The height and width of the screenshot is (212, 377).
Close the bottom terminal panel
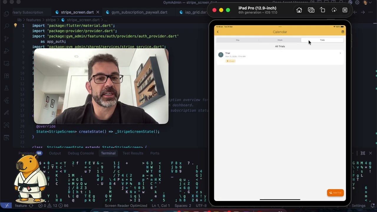pos(371,153)
